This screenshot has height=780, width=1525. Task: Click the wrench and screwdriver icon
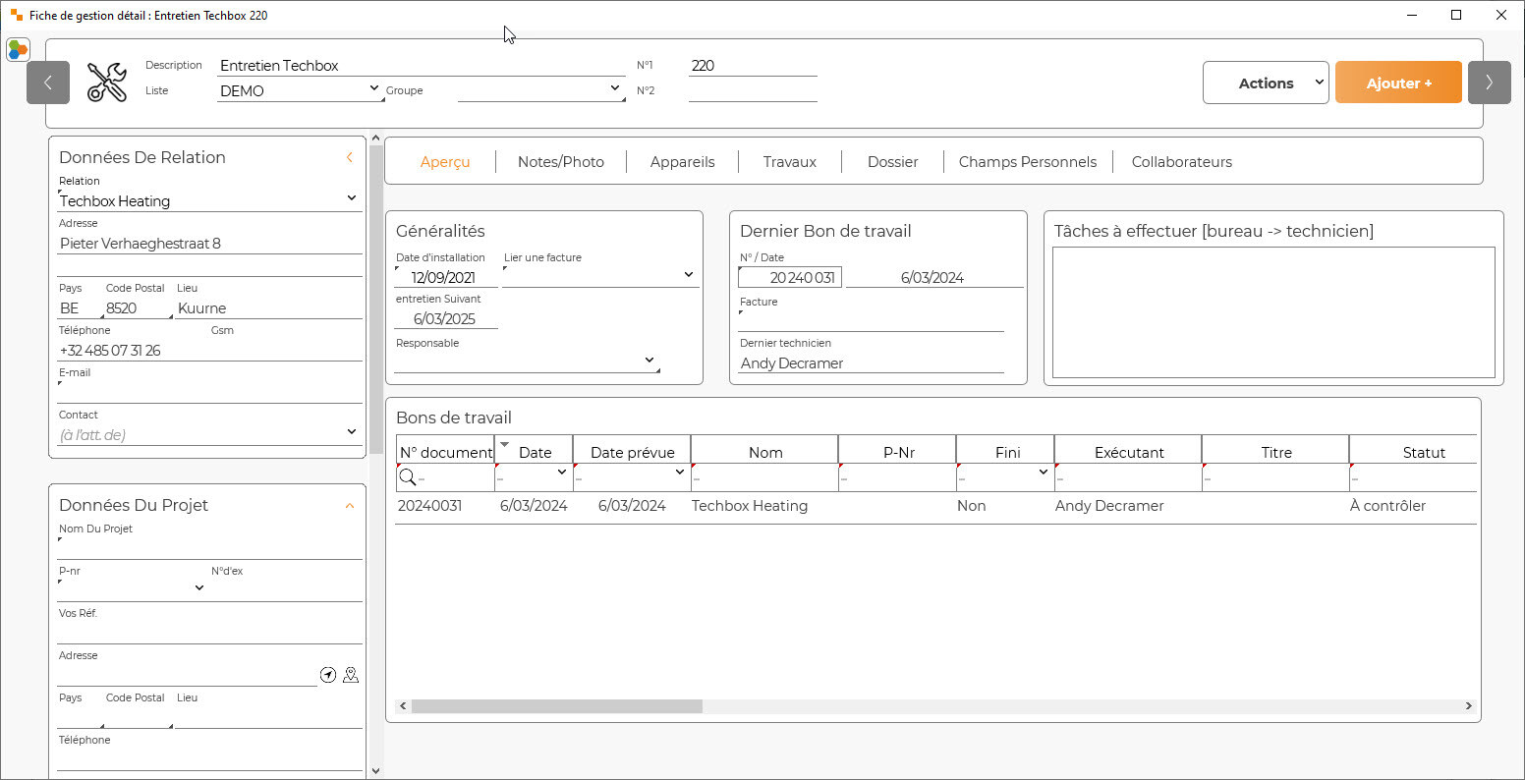point(107,83)
